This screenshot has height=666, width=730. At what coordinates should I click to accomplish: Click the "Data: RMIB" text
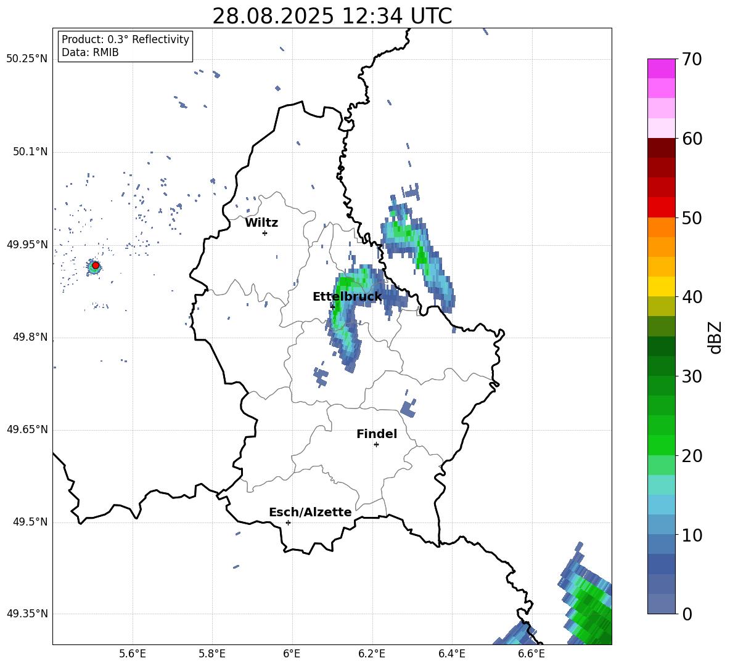coord(90,52)
